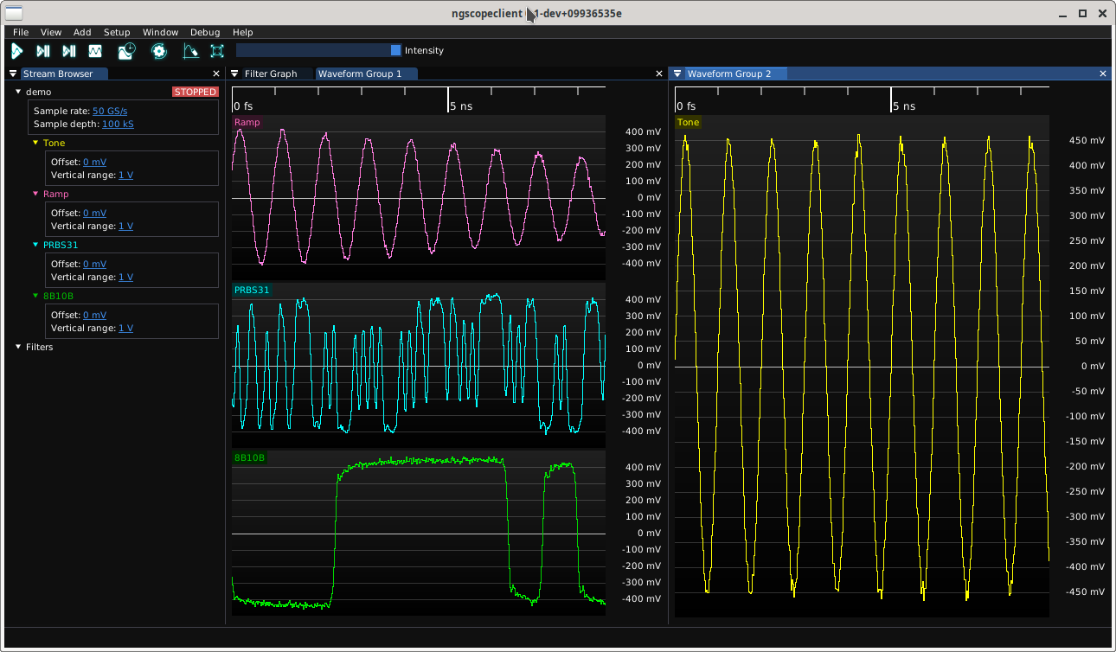The width and height of the screenshot is (1116, 652).
Task: Open Stream Browser panel dock menu triangle
Action: tap(14, 74)
